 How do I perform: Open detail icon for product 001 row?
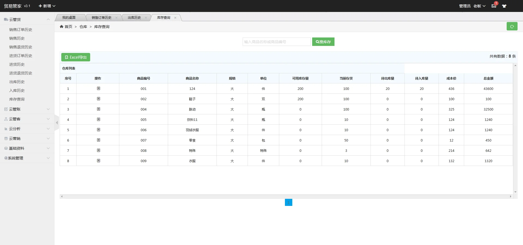click(x=98, y=89)
